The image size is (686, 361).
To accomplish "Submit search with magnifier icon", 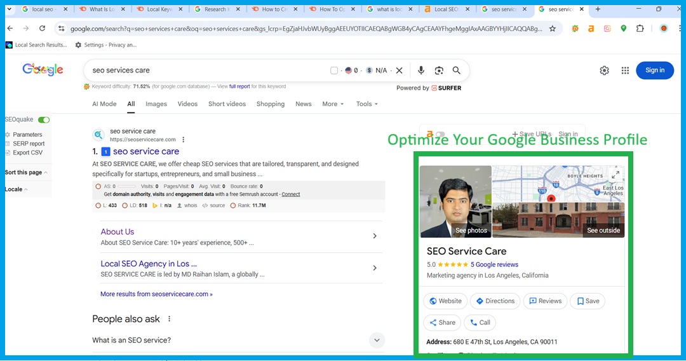I will (x=456, y=70).
